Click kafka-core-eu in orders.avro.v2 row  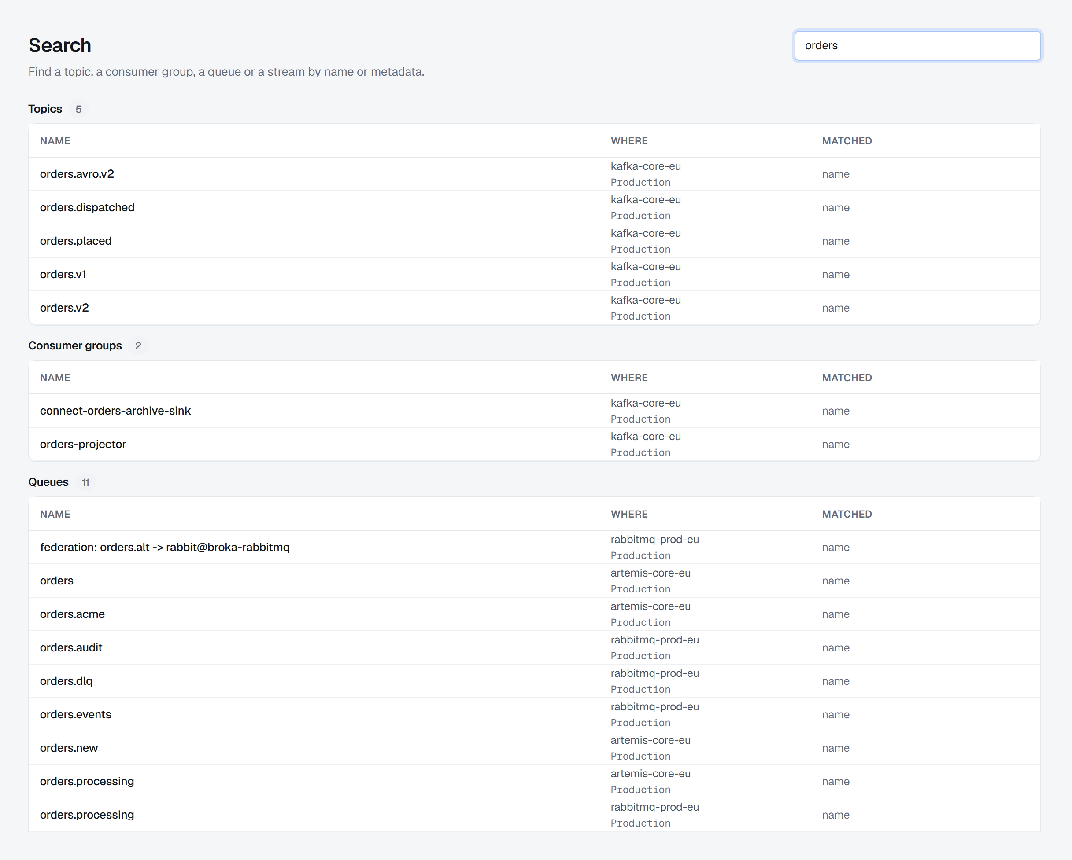tap(645, 166)
